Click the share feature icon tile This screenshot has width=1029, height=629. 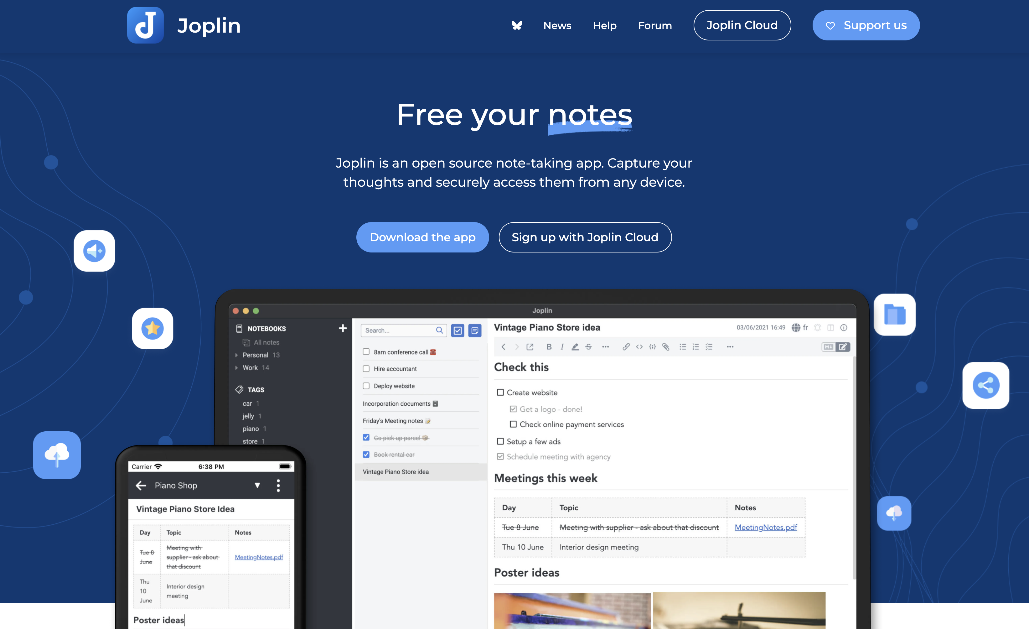tap(985, 385)
